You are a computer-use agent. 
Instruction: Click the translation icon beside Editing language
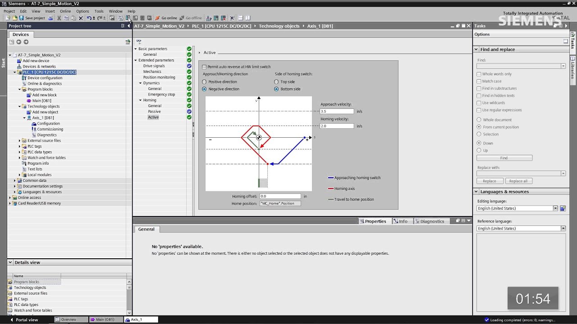[x=563, y=208]
